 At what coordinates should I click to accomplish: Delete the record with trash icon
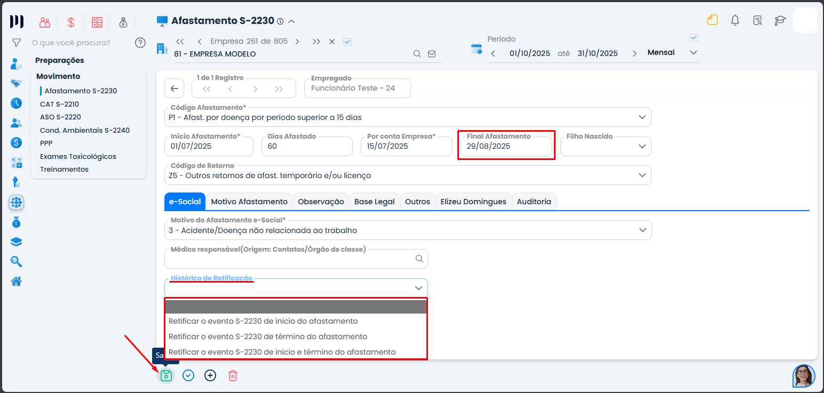233,375
